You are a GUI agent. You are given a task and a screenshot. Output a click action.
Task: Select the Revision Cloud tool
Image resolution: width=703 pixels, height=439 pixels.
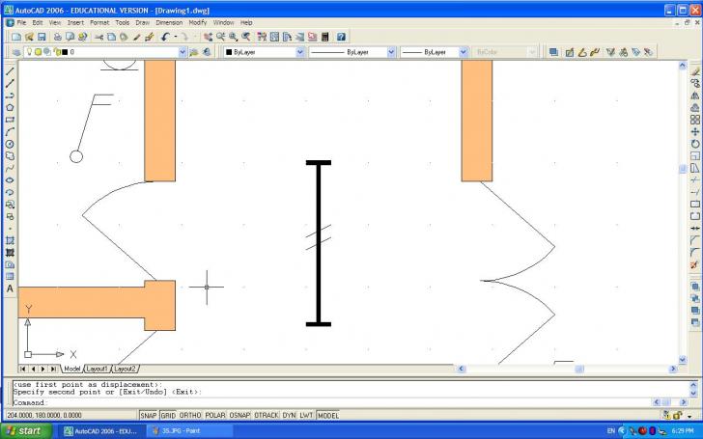[10, 156]
